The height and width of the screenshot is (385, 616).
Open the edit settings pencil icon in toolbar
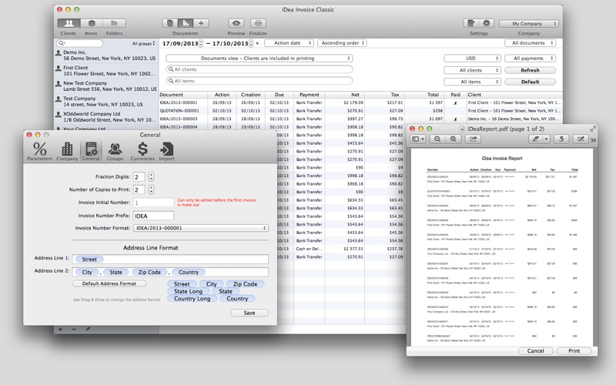coord(471,24)
